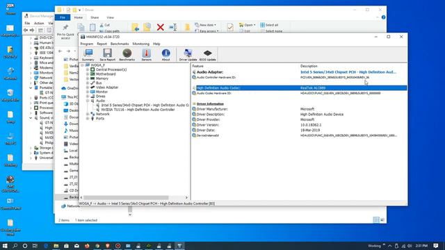Expand the Ports node in HWiNFO tree
The width and height of the screenshot is (445, 250).
coord(88,119)
